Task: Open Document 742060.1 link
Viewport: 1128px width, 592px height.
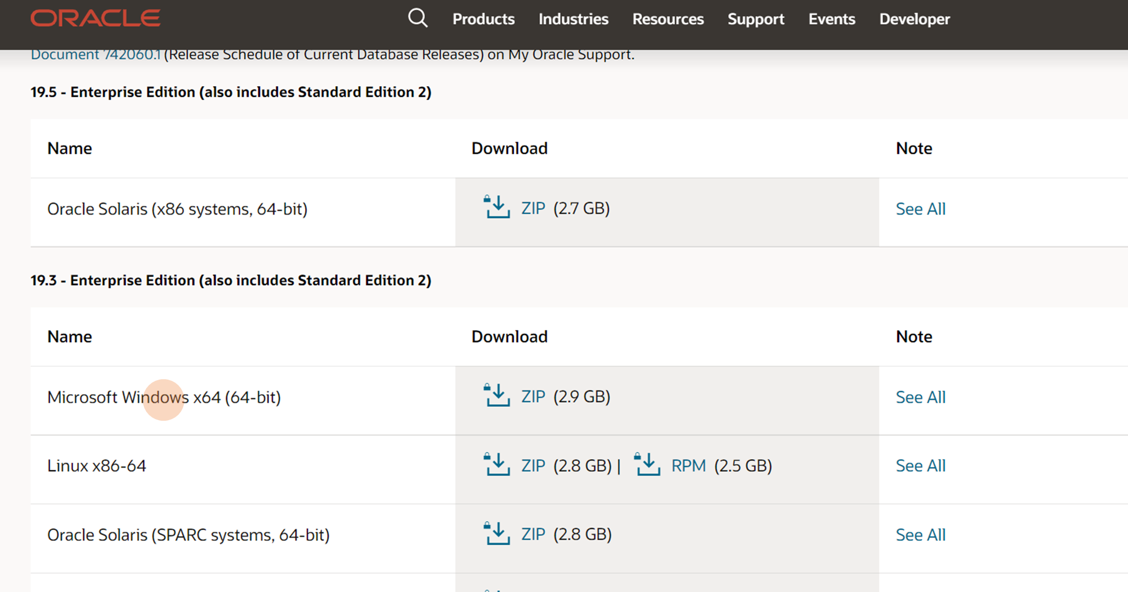Action: pos(95,55)
